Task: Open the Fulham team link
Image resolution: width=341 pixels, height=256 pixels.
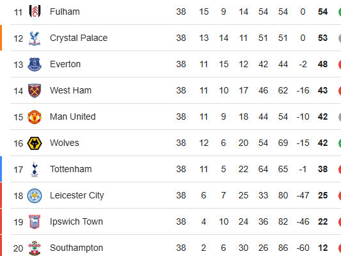Action: coord(65,12)
